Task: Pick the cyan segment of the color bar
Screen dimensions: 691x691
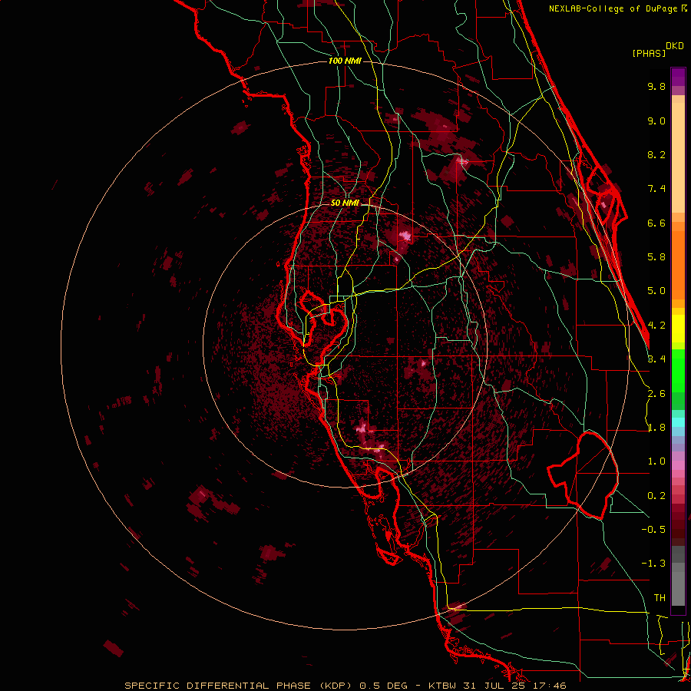Action: [678, 422]
